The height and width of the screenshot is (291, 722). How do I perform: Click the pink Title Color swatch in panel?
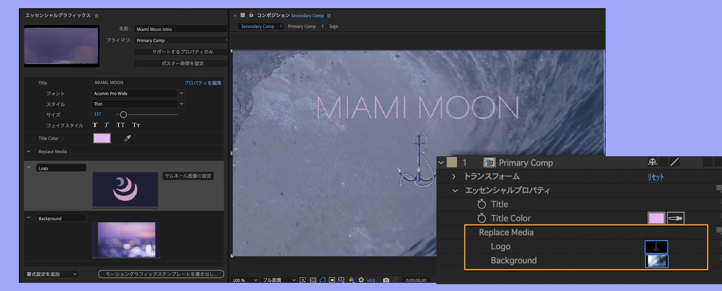point(102,138)
